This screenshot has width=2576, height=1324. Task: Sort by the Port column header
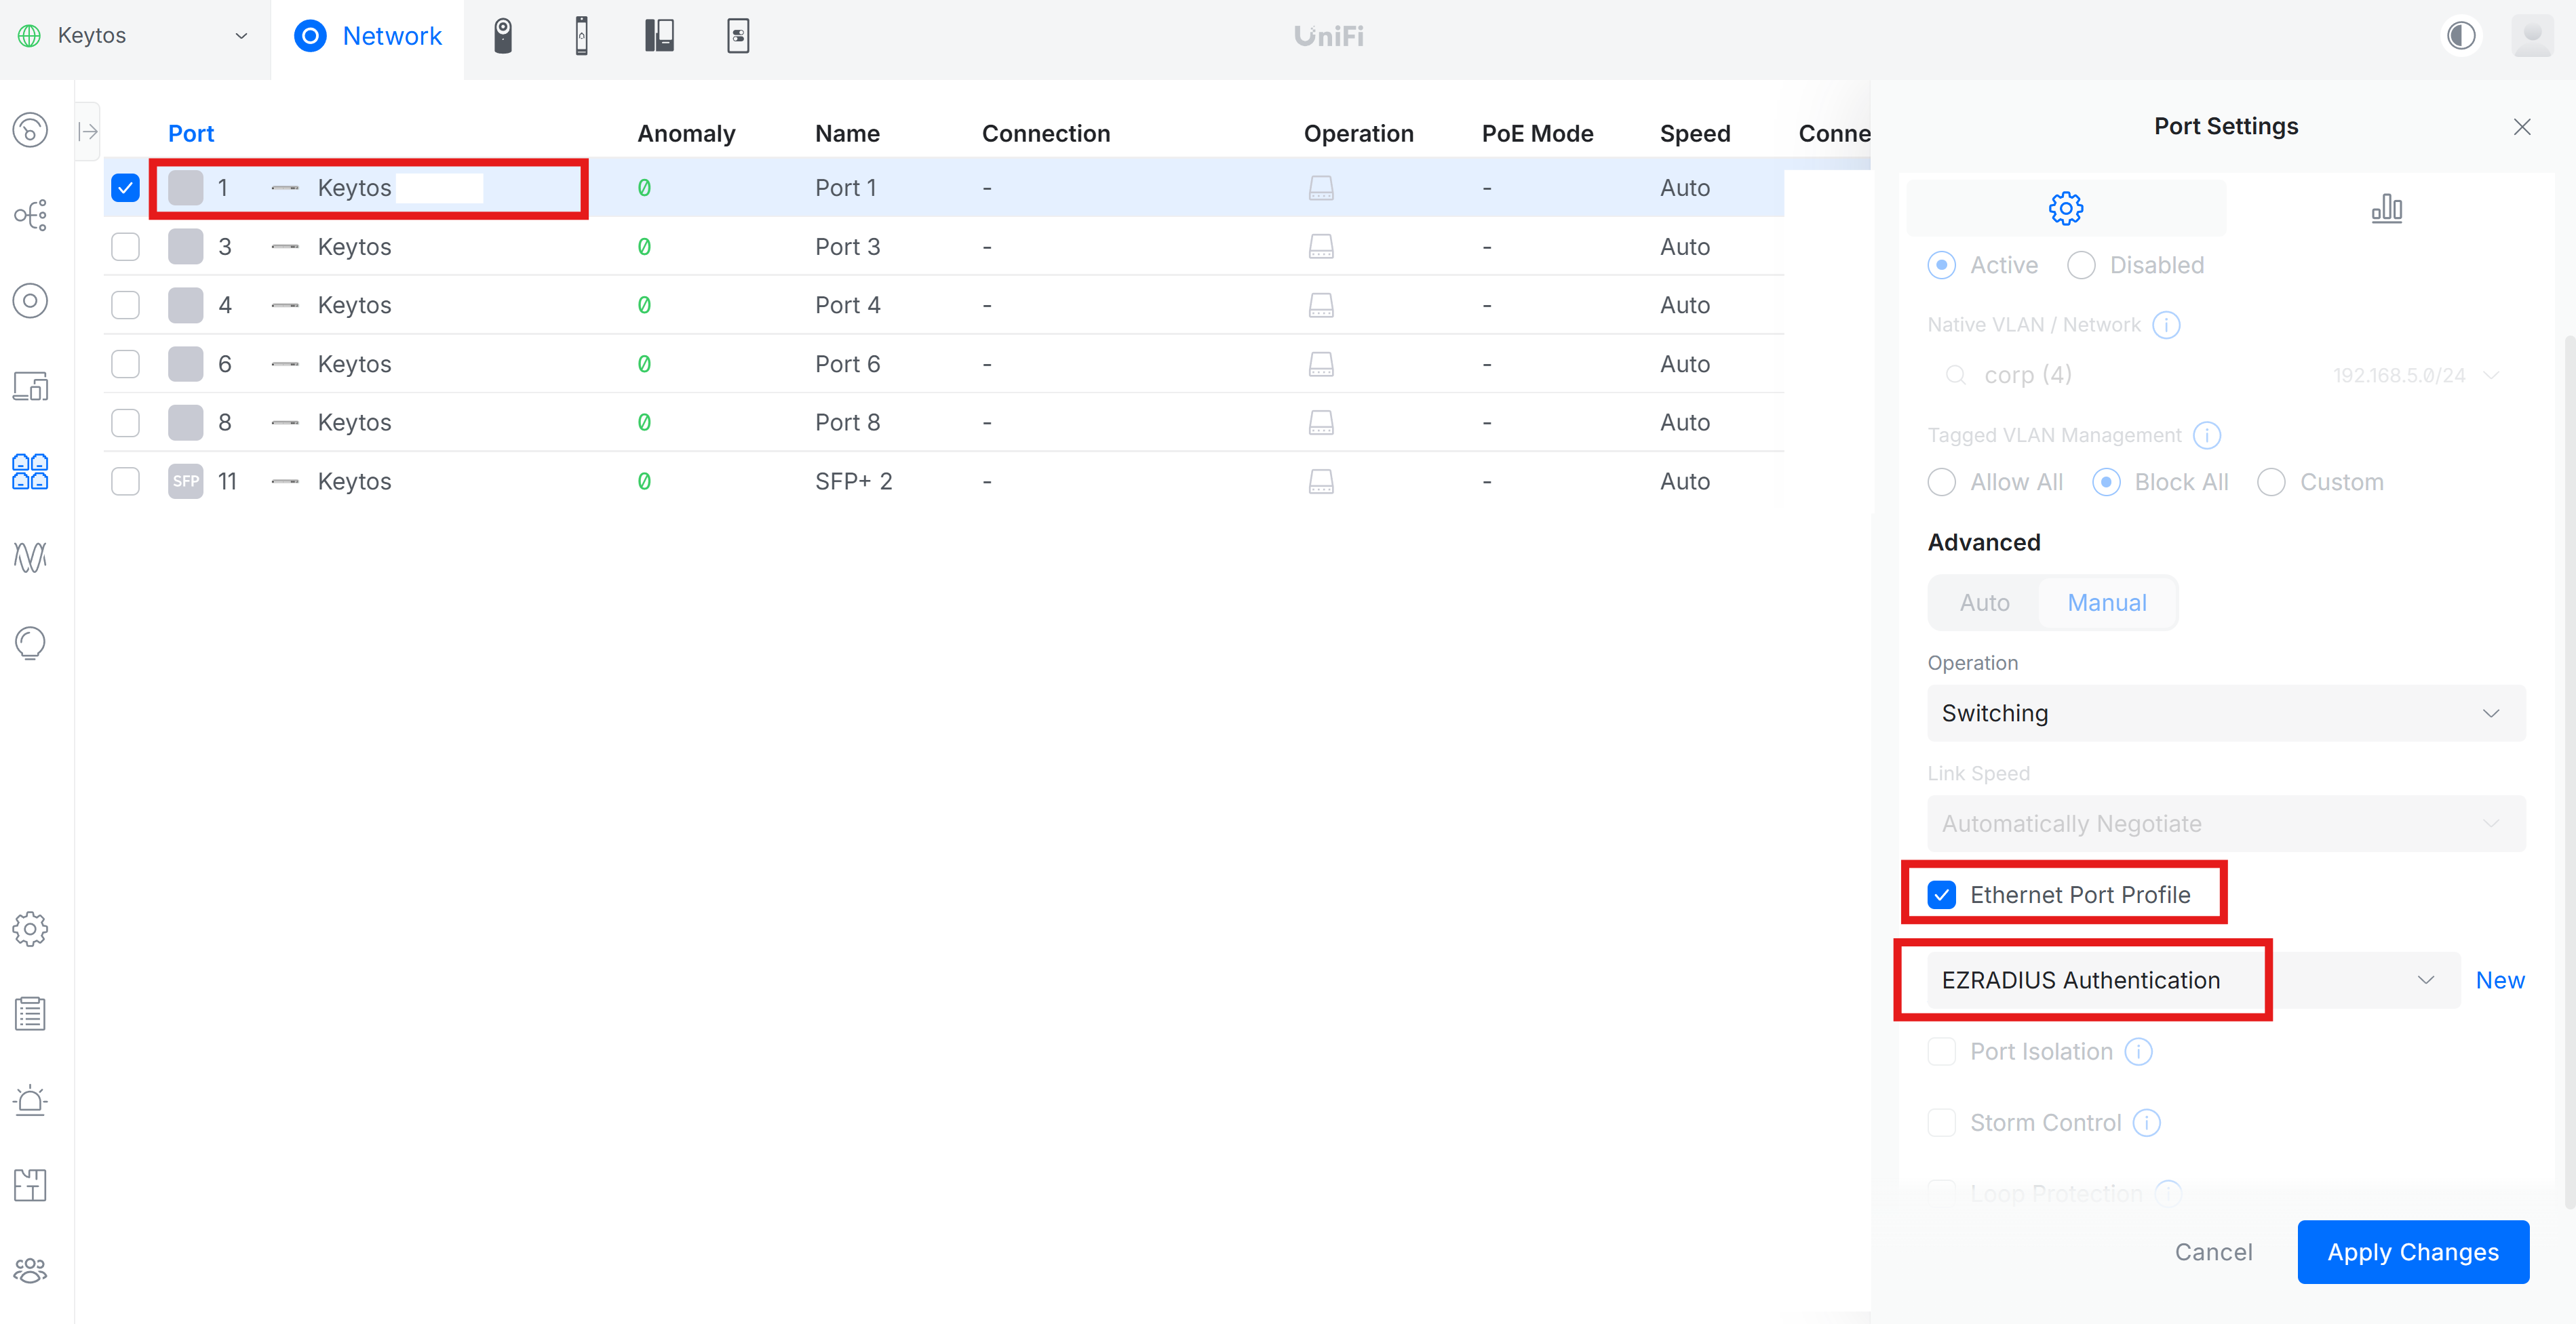point(191,133)
